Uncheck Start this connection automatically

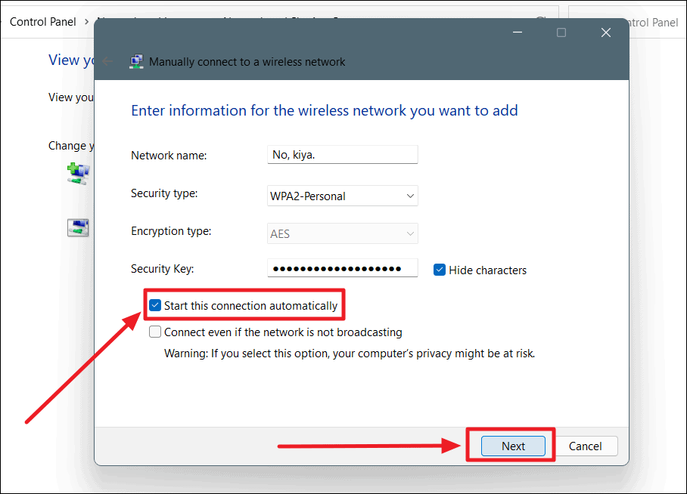(155, 306)
